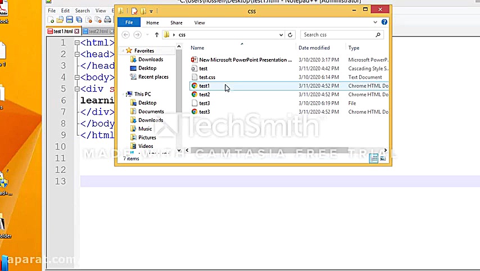Click scroll-down arrow in navigation pane
This screenshot has height=271, width=480.
click(179, 150)
